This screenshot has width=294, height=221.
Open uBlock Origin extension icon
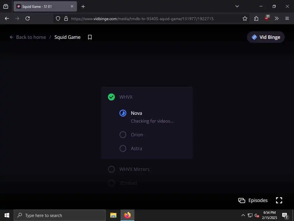click(267, 18)
